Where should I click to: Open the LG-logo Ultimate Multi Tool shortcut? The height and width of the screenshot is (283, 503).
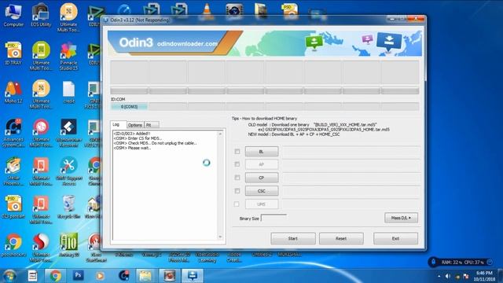41,133
